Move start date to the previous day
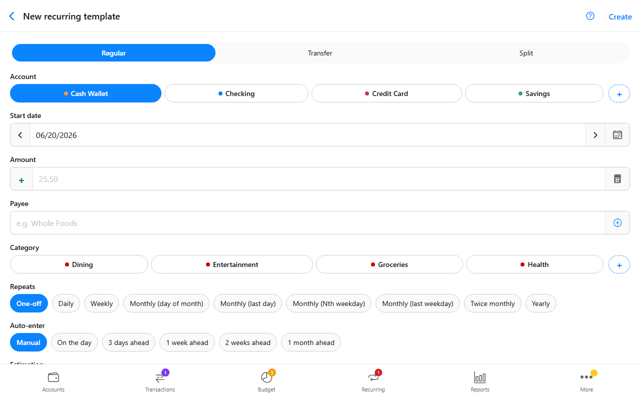Viewport: 640px width, 400px height. click(x=20, y=135)
